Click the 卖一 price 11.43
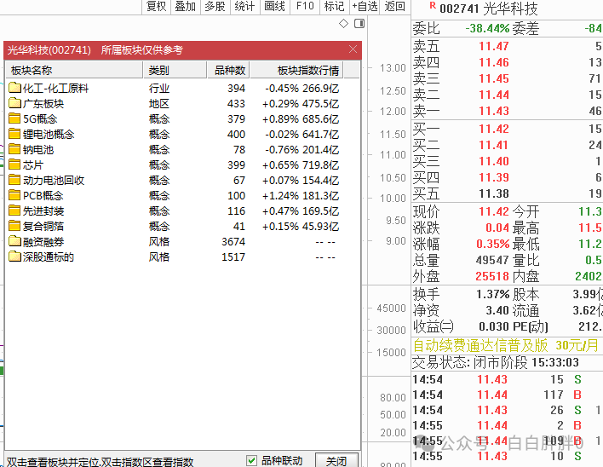The width and height of the screenshot is (603, 467). [x=494, y=111]
